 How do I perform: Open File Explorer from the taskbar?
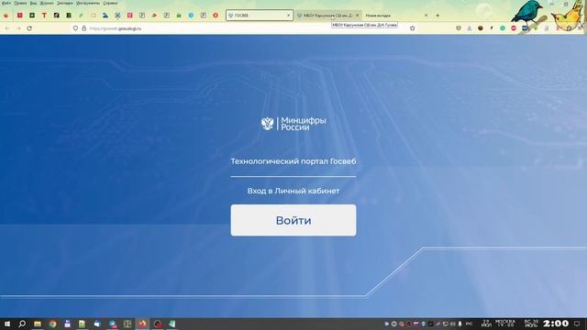(x=38, y=324)
